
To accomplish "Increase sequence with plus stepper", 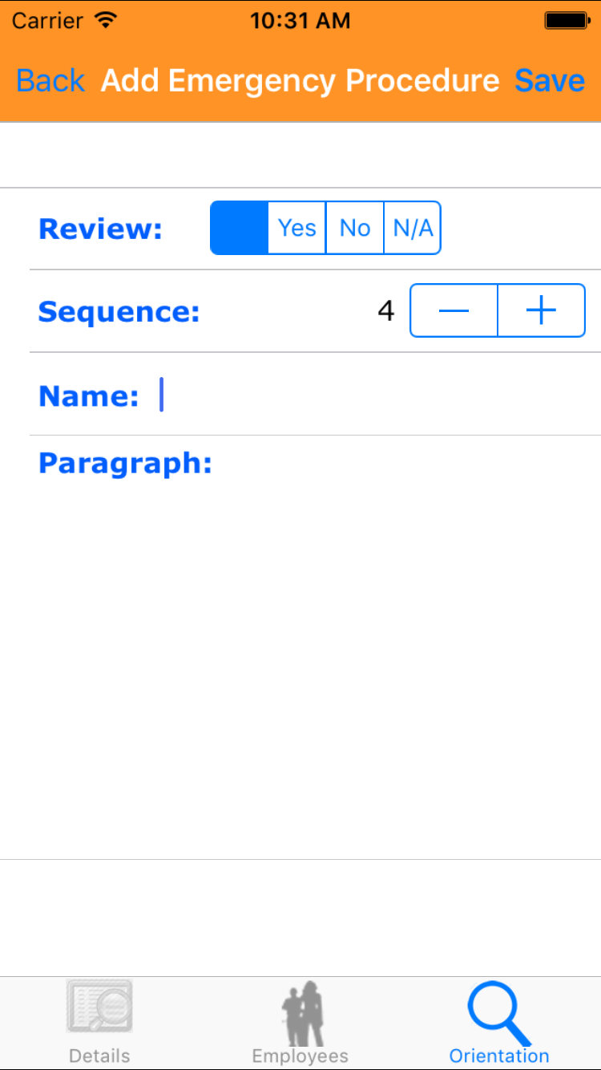I will coord(542,310).
